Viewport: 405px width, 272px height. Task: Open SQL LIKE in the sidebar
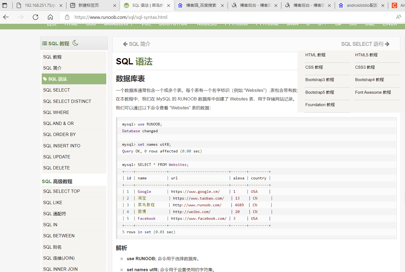74,203
